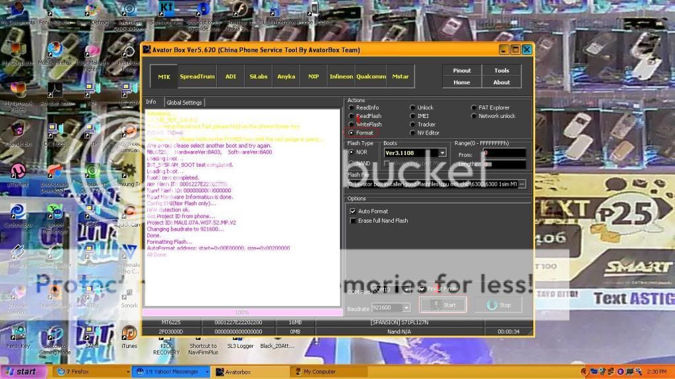Select the ReadInfo action radio button
This screenshot has width=675, height=379.
[351, 107]
